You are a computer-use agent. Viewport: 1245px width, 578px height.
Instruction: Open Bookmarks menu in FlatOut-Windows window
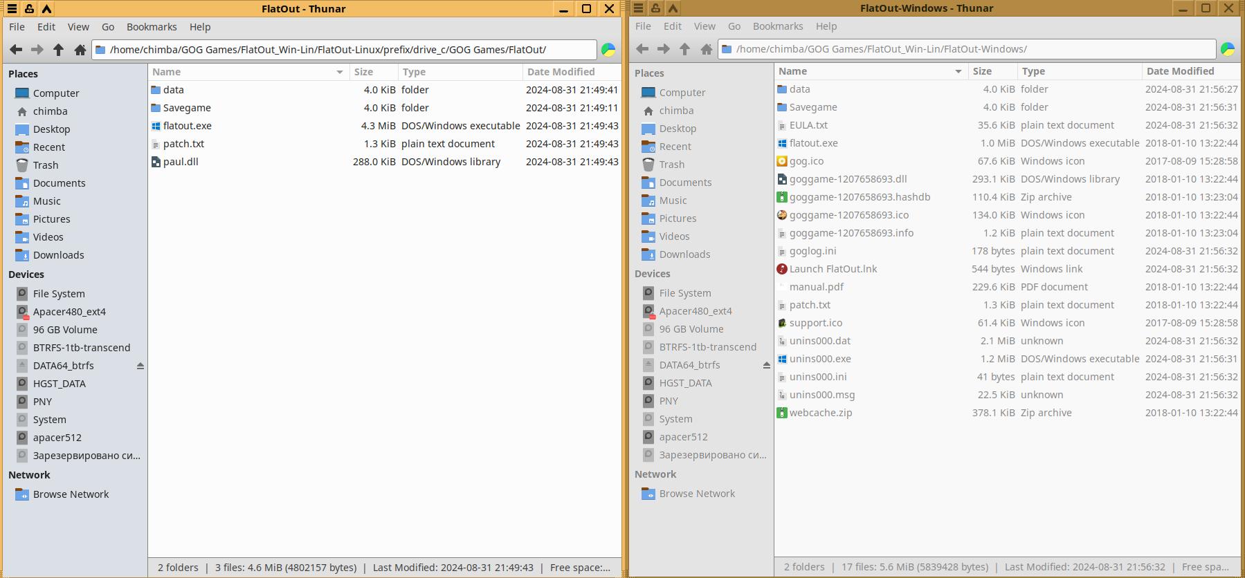pyautogui.click(x=778, y=26)
